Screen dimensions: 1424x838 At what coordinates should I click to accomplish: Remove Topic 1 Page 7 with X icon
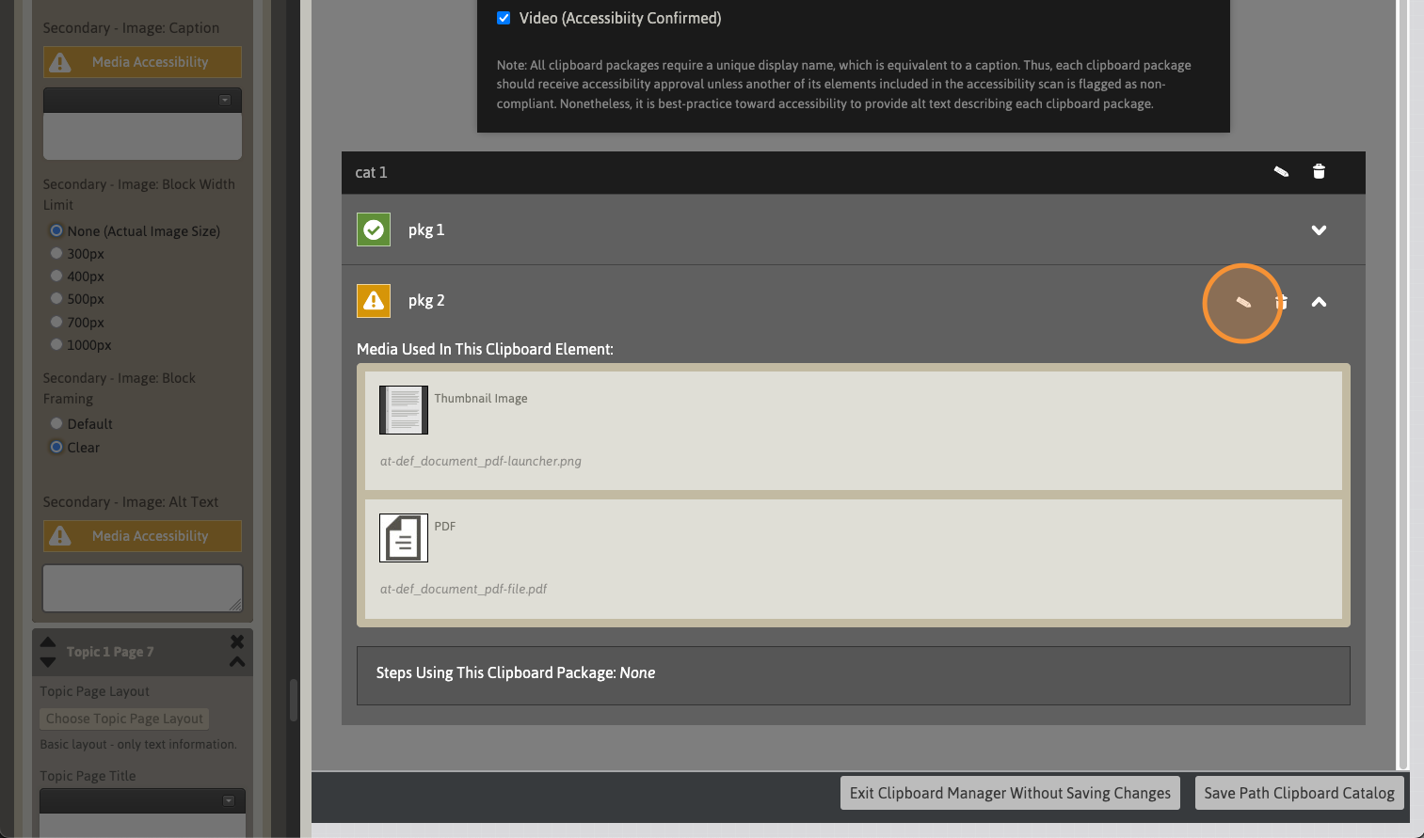tap(237, 641)
